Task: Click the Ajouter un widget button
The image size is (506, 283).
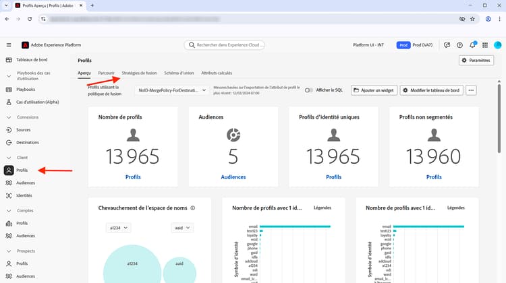Action: [374, 90]
